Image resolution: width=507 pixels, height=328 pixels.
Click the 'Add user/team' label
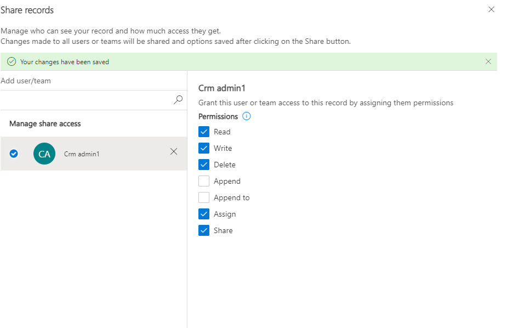[x=26, y=81]
